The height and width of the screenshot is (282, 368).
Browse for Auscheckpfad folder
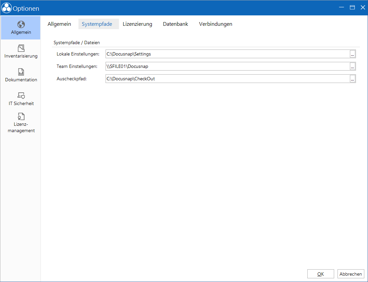[x=352, y=79]
